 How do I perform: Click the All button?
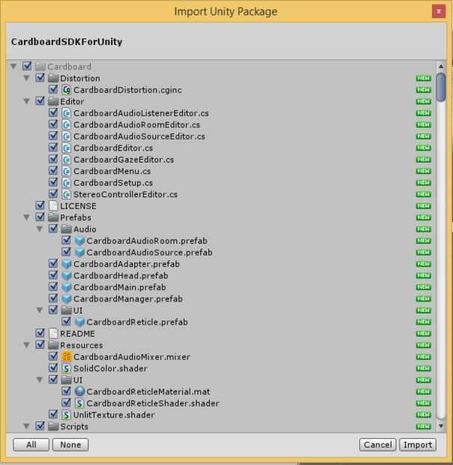[x=31, y=445]
